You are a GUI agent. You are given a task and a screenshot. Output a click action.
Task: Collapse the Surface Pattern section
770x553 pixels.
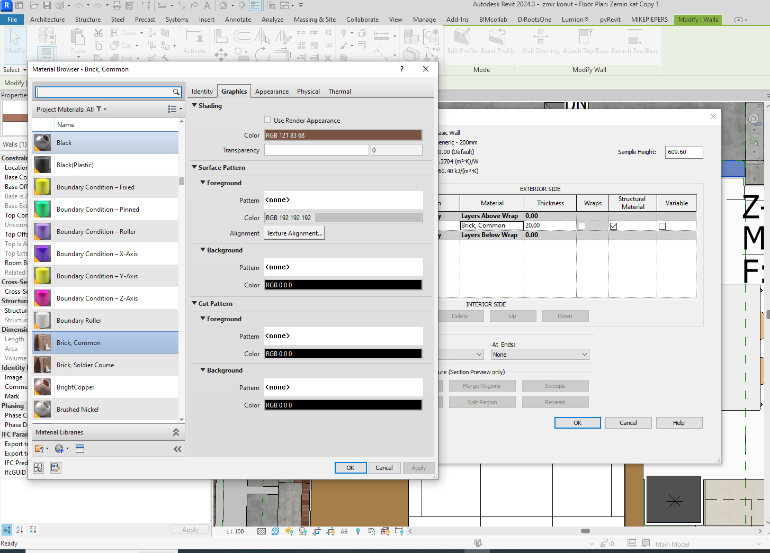click(x=194, y=167)
